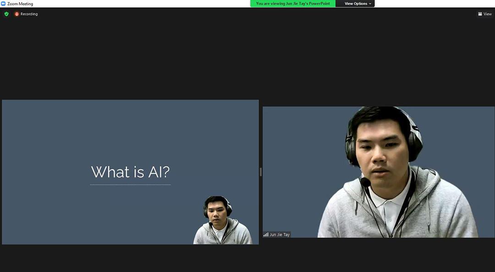495x272 pixels.
Task: Click the Zoom Meeting app icon in title bar
Action: [x=3, y=4]
